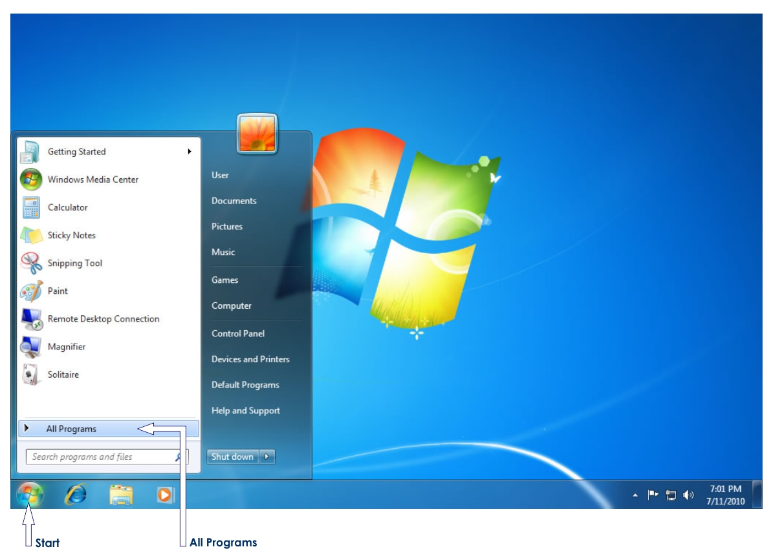Show hidden tray icons arrow
Screen dimensions: 777x558
[x=635, y=495]
